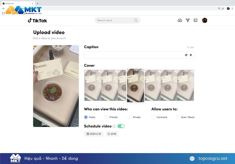Click the uploaded video preview

56,86
